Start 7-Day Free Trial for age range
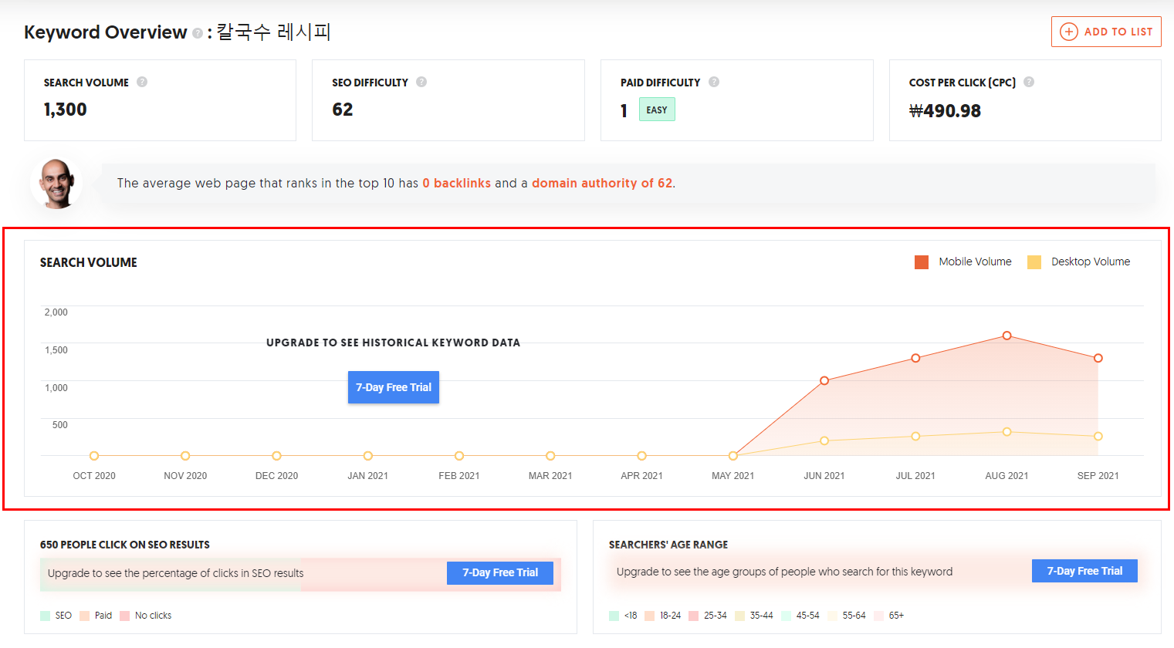The width and height of the screenshot is (1174, 648). tap(1084, 571)
